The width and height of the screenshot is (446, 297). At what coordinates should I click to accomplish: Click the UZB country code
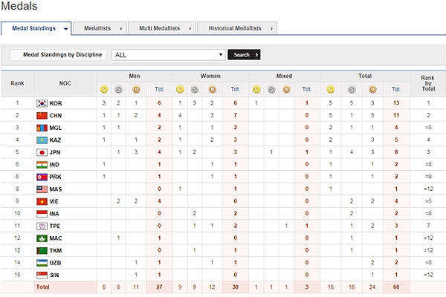point(55,263)
